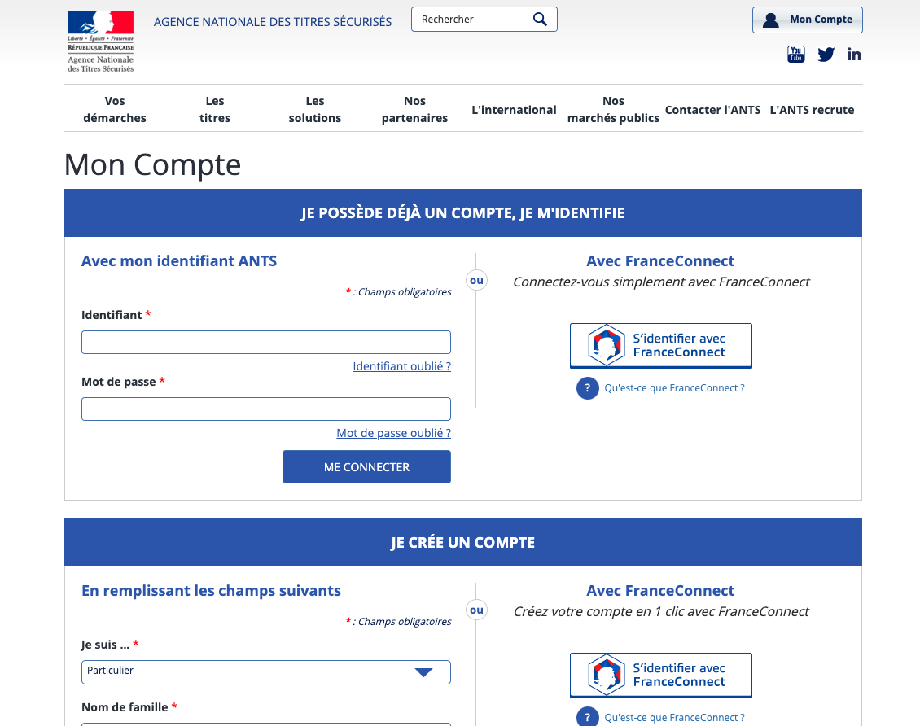The image size is (920, 726).
Task: Open the 'Vos démarches' menu
Action: point(115,109)
